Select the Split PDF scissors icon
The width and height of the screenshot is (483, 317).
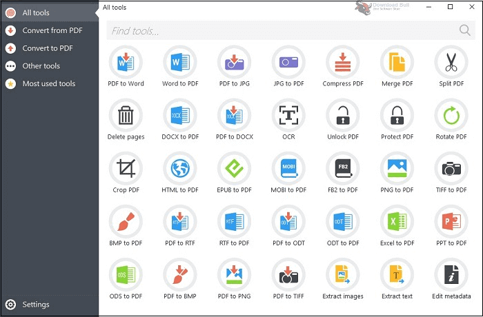[451, 62]
